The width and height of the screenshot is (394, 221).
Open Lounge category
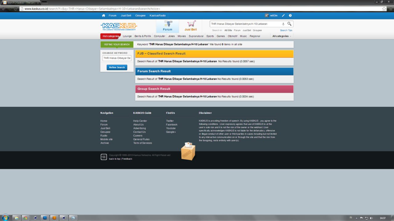point(127,36)
